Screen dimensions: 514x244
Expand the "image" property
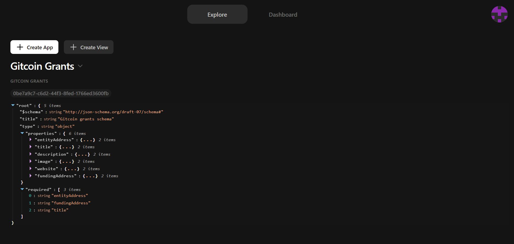coord(30,161)
